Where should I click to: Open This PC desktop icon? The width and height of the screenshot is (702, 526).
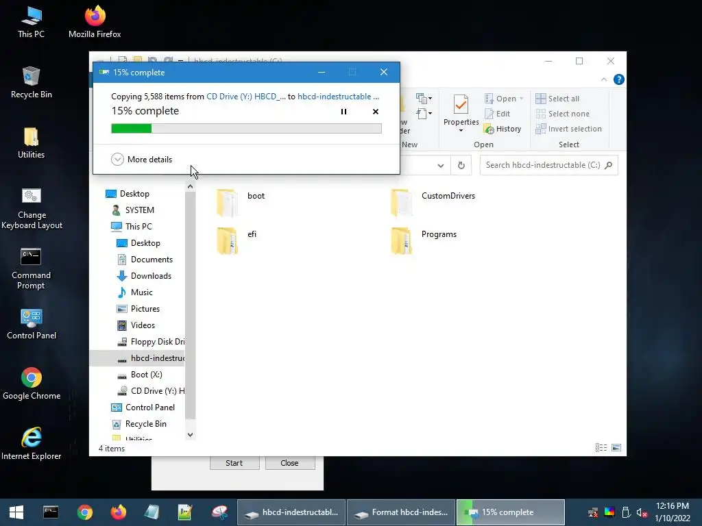(x=32, y=23)
